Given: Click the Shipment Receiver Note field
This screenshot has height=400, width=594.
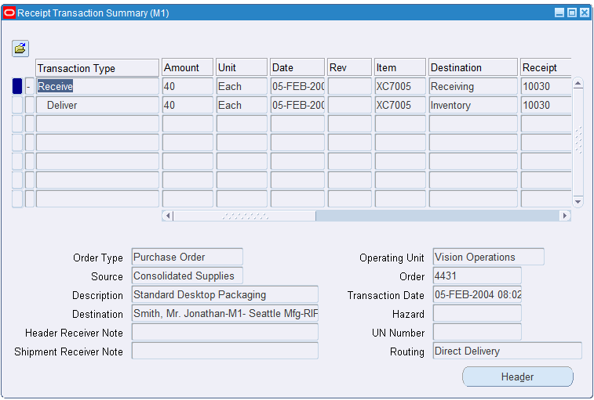Looking at the screenshot, I should click(x=225, y=351).
